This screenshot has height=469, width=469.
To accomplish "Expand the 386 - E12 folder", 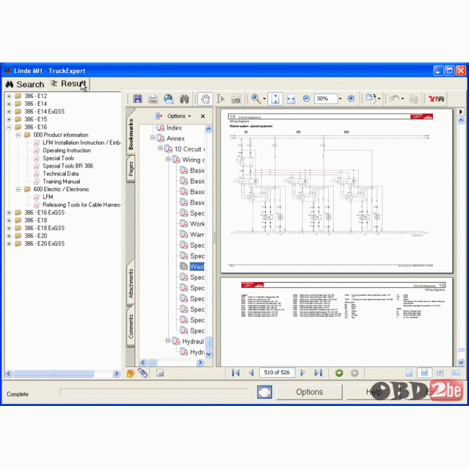I will [x=9, y=96].
